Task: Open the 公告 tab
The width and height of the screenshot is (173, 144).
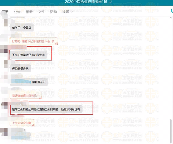Action: point(17,12)
